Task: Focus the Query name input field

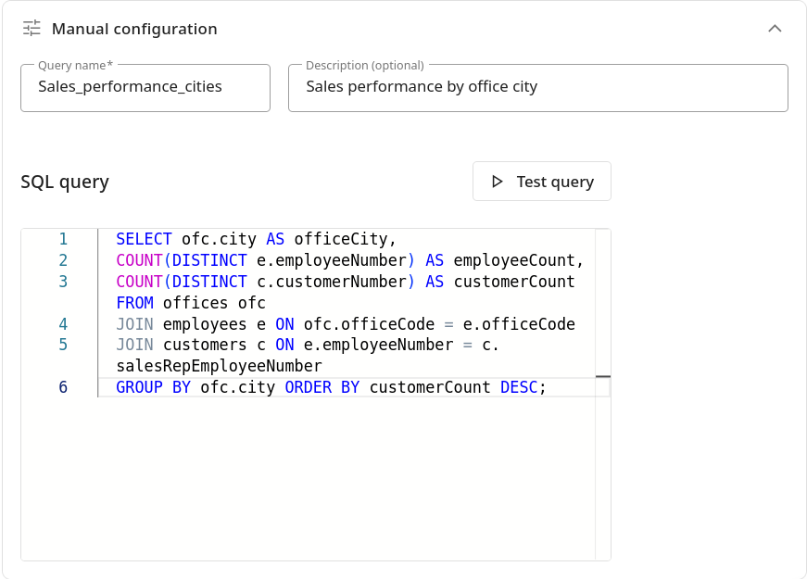Action: pyautogui.click(x=145, y=87)
